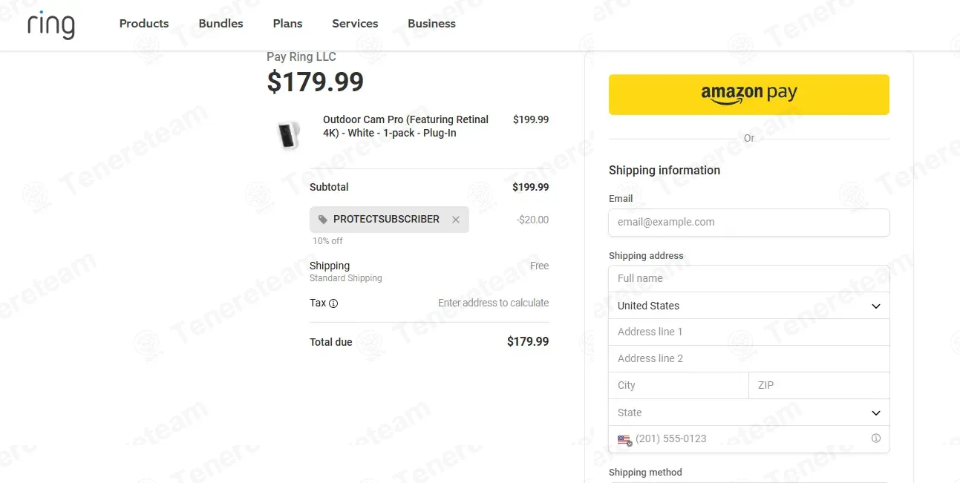Pay with the Amazon Pay button

coord(748,94)
